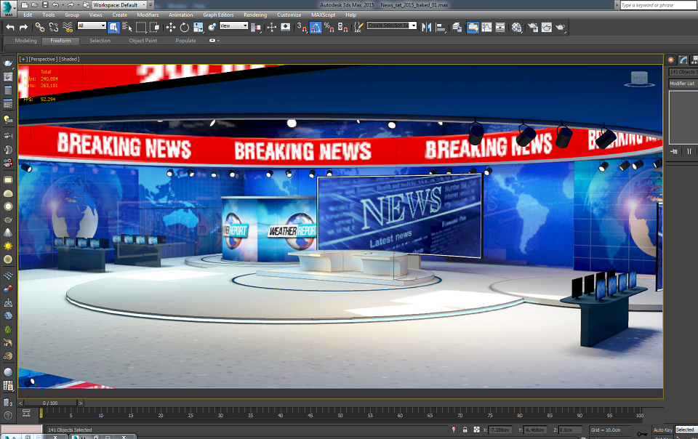Toggle the Angle Snap button
The image size is (698, 439).
(x=316, y=28)
